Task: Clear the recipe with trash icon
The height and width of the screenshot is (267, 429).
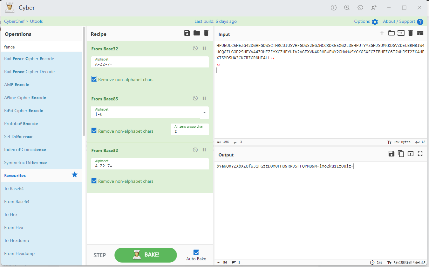Action: pyautogui.click(x=206, y=33)
